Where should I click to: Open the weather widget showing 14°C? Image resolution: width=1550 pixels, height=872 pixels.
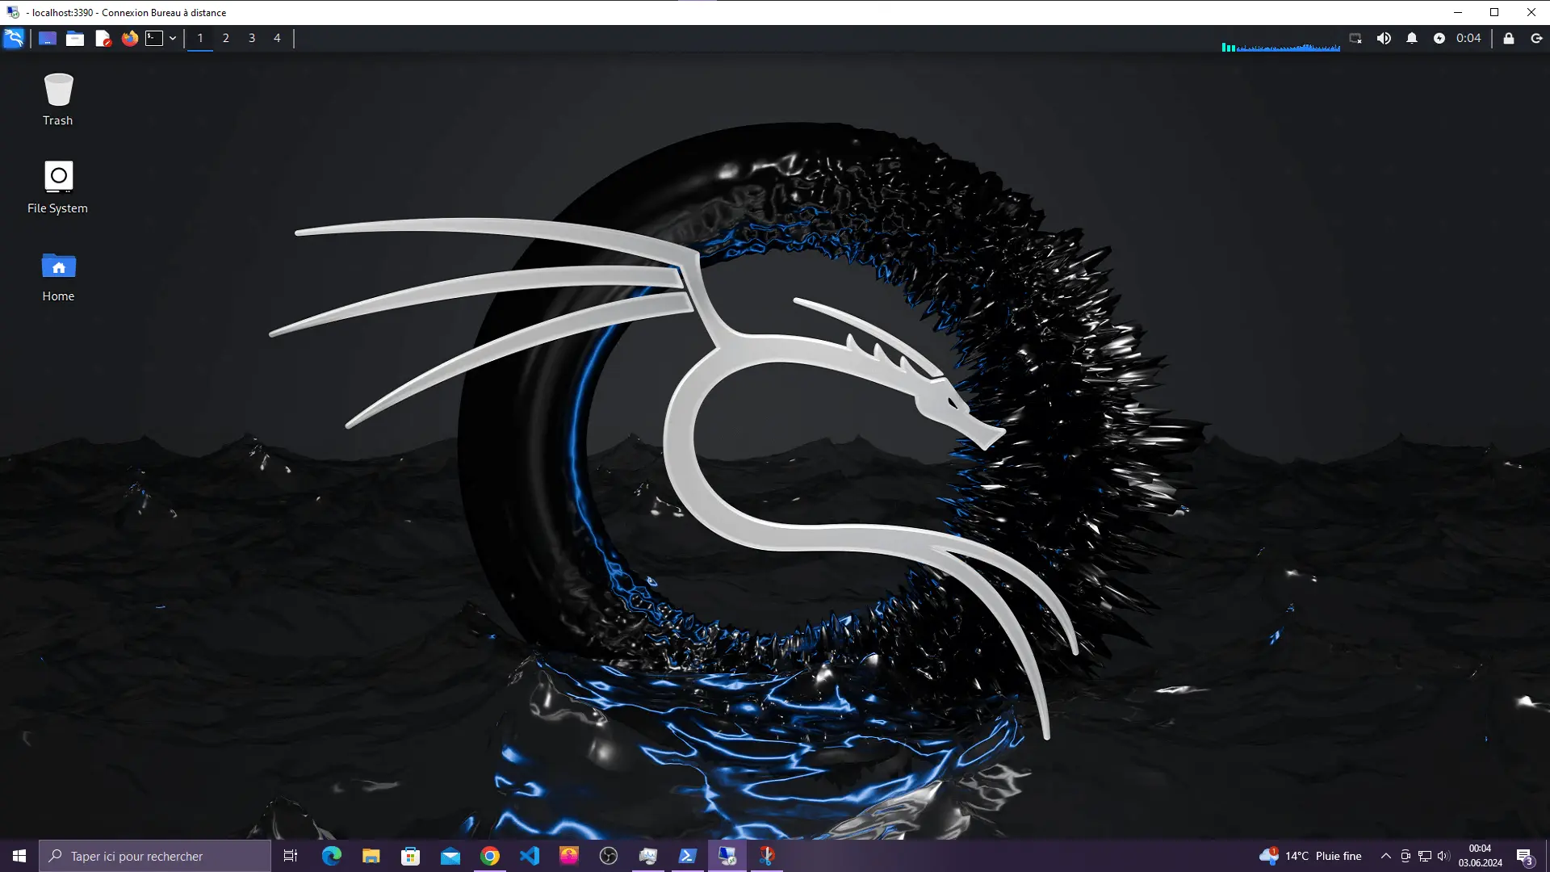tap(1310, 856)
